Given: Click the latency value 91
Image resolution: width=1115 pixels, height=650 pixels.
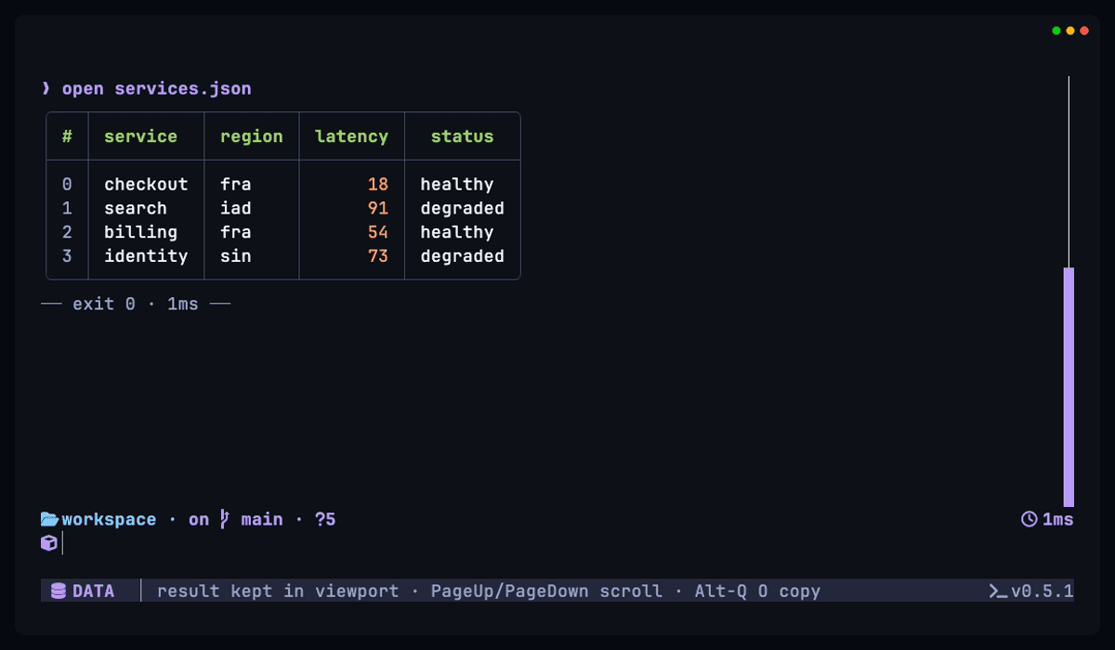Looking at the screenshot, I should point(378,209).
